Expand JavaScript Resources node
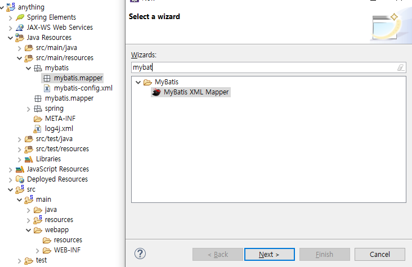The image size is (412, 267). point(11,170)
